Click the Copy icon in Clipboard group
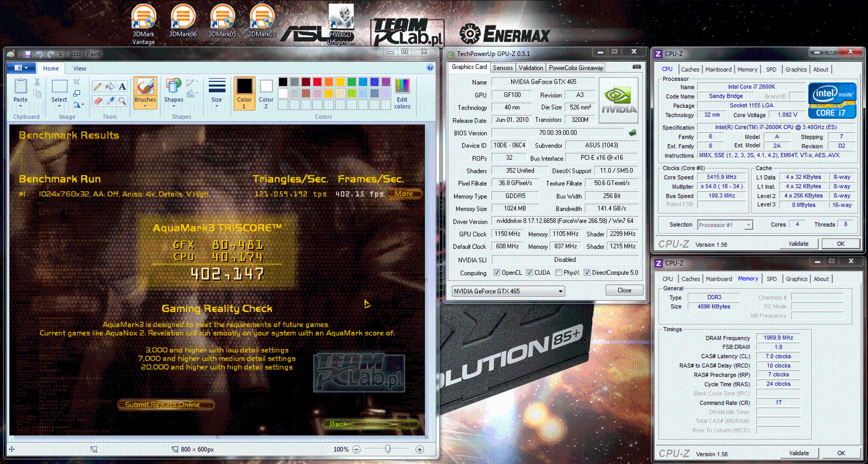The image size is (868, 464). (x=37, y=94)
